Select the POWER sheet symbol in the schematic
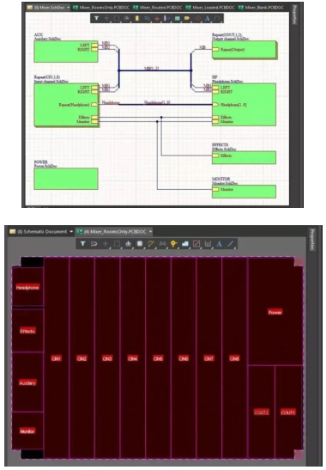Viewport: 326px width, 470px height. 66,179
